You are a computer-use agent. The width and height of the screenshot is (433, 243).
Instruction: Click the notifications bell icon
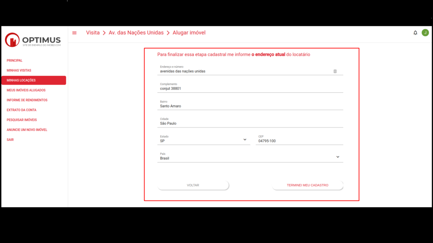pos(415,33)
